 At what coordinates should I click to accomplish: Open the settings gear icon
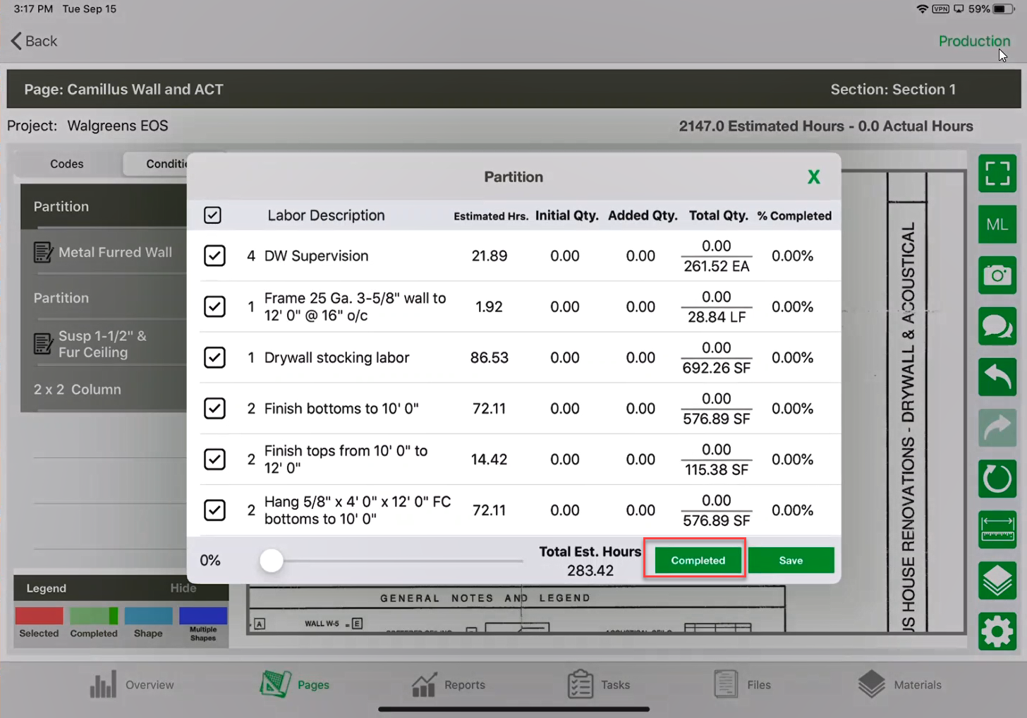click(x=997, y=631)
